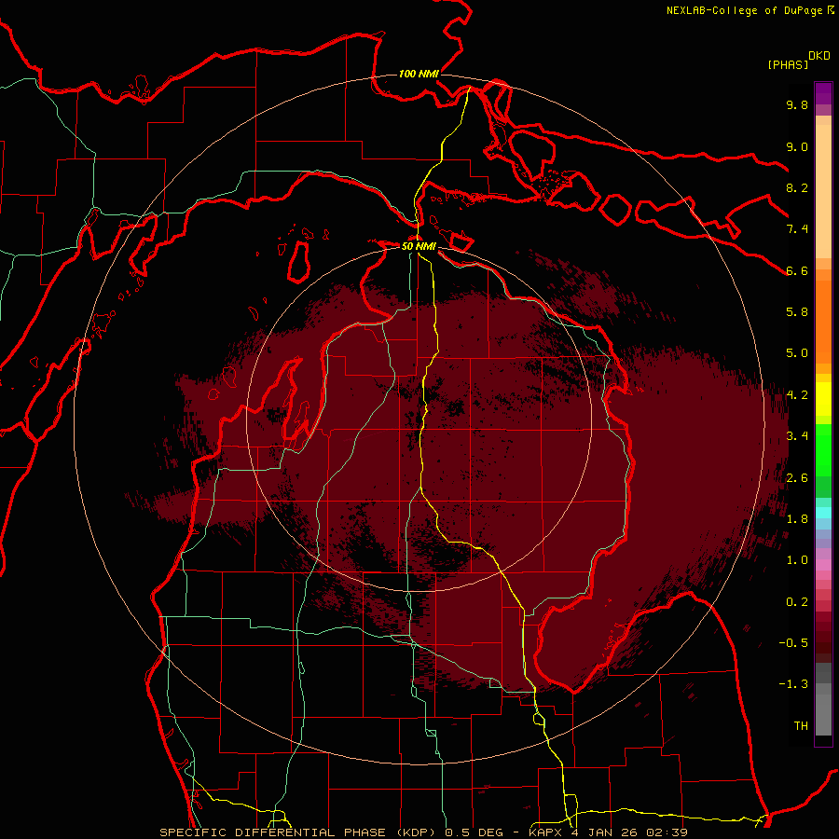This screenshot has height=839, width=839.
Task: Pick the bright yellow color bar segment
Action: [823, 399]
